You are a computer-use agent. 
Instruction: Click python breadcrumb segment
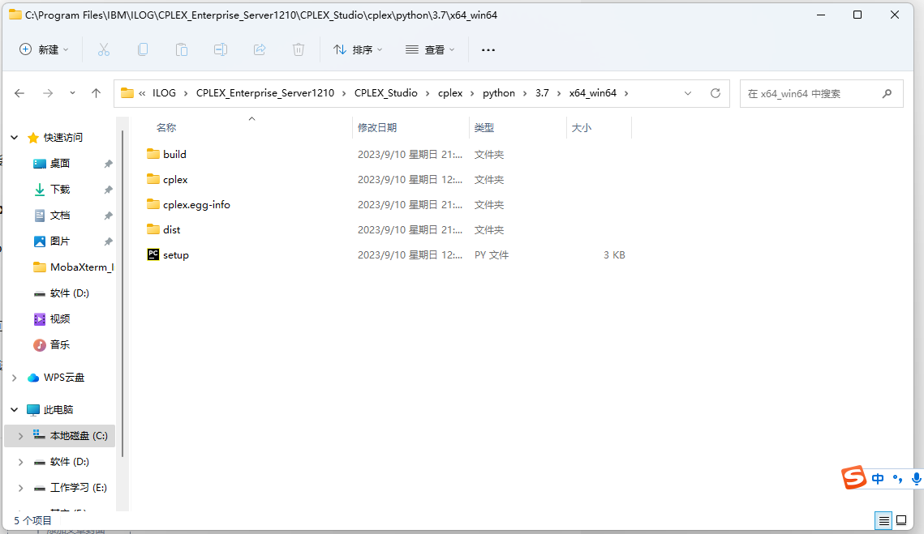click(499, 93)
